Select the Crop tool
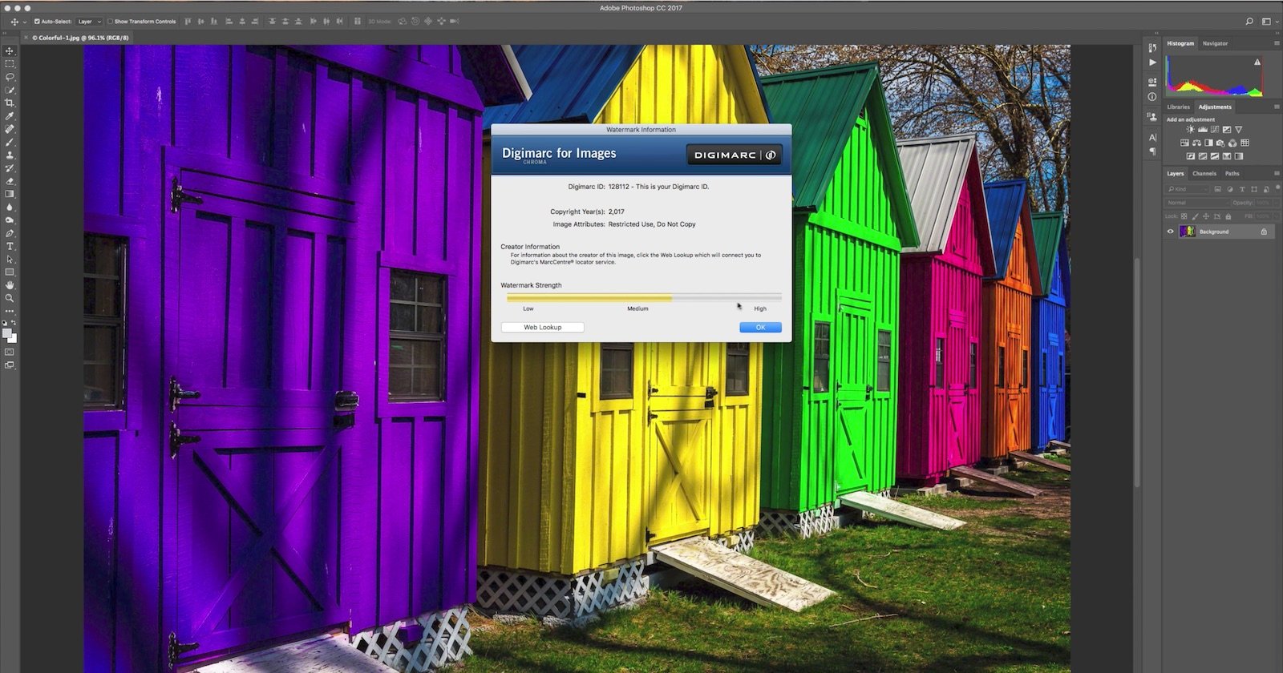This screenshot has height=673, width=1283. [10, 103]
